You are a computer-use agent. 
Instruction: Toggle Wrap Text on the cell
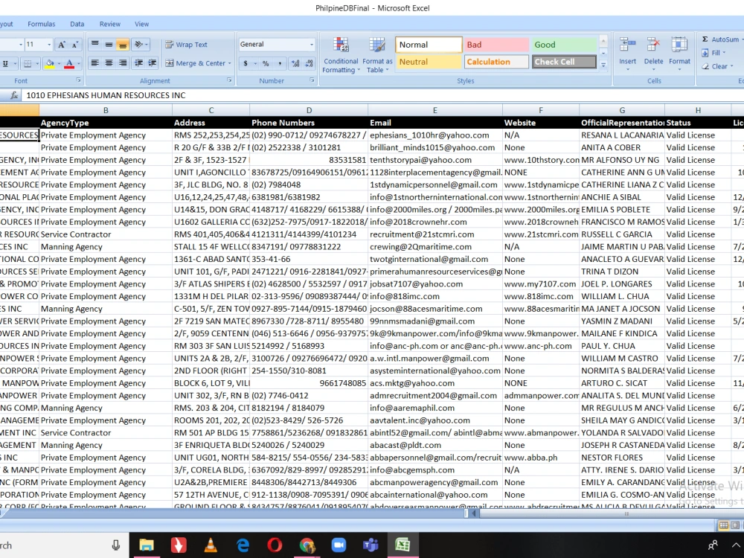pos(186,45)
